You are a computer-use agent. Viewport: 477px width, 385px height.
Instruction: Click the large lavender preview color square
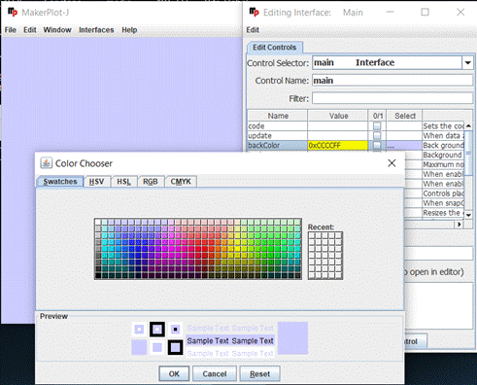(292, 338)
